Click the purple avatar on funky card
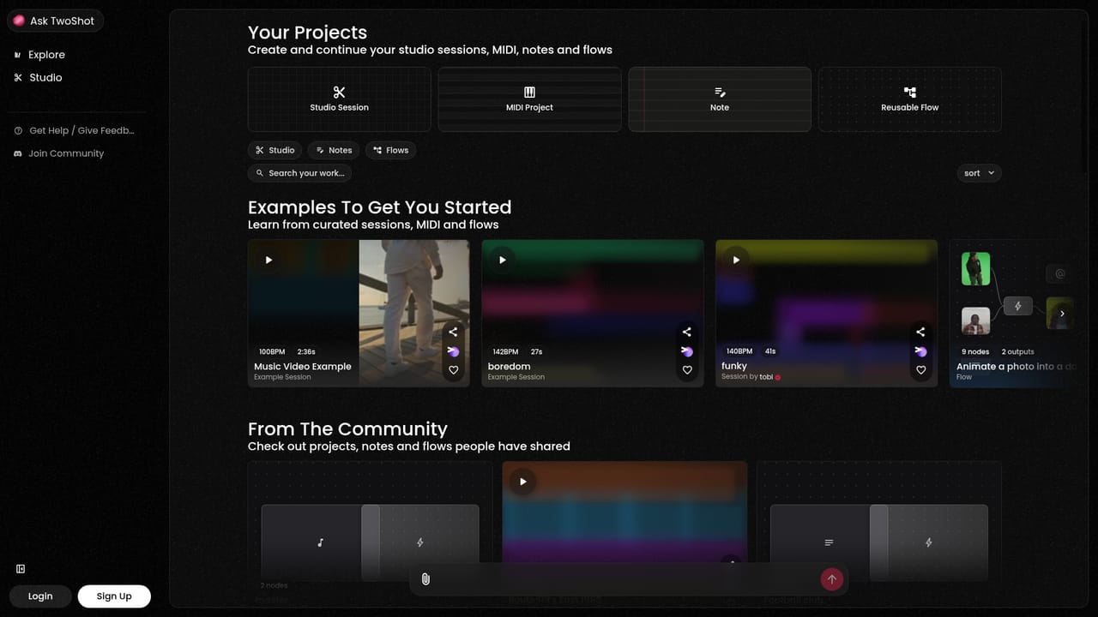 point(920,351)
